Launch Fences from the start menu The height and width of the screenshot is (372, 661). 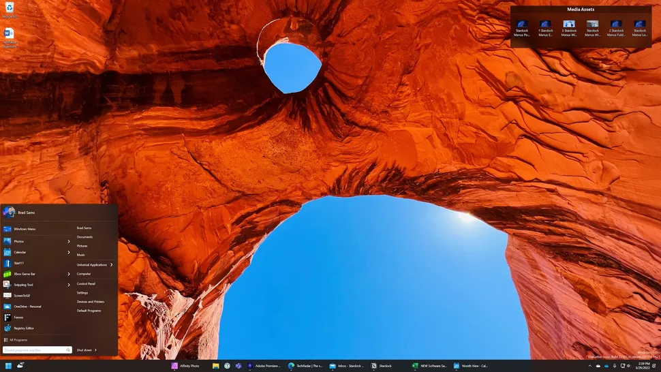click(x=37, y=317)
